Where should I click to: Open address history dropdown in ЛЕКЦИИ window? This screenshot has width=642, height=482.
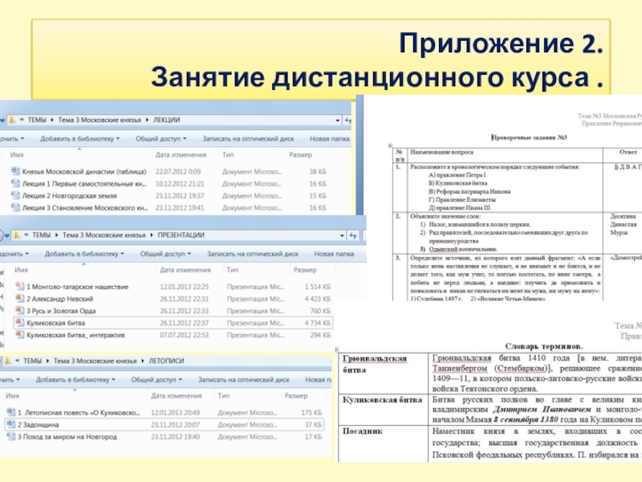337,120
